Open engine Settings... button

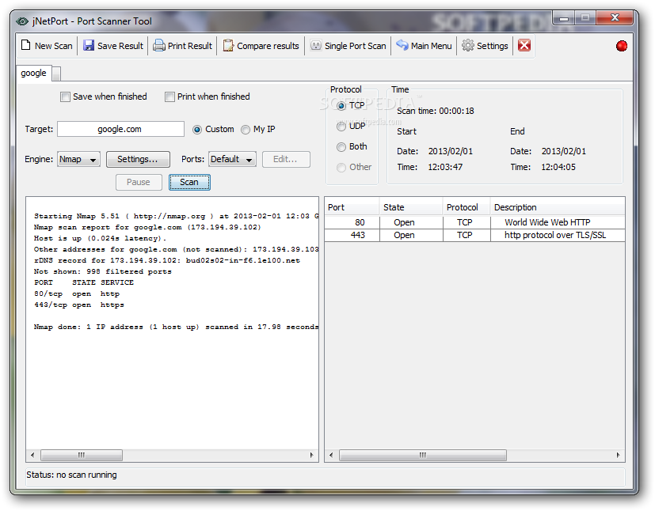tap(138, 159)
